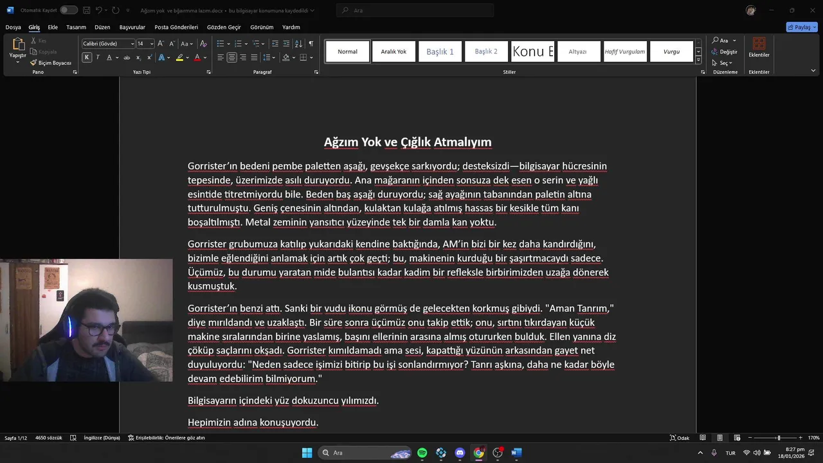Apply the Altyazı style

(x=578, y=51)
